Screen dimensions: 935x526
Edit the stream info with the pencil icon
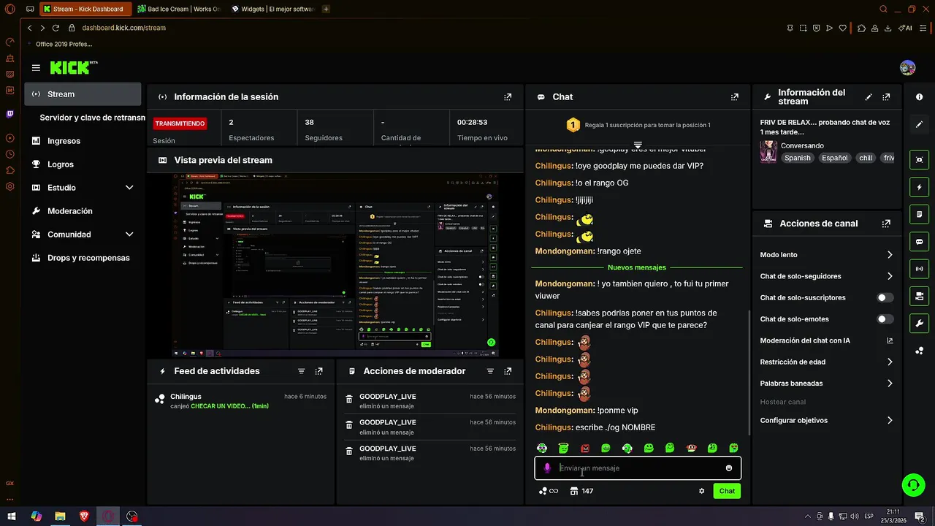(x=869, y=96)
